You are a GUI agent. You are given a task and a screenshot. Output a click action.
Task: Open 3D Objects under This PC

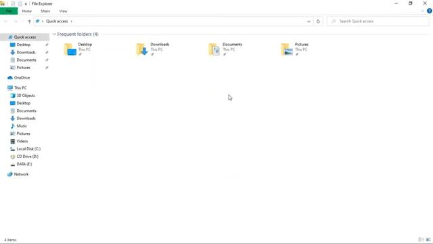pyautogui.click(x=26, y=96)
